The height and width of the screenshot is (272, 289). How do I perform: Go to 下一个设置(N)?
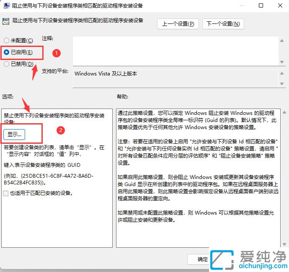[223, 24]
